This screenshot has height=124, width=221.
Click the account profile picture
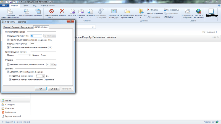[211, 11]
